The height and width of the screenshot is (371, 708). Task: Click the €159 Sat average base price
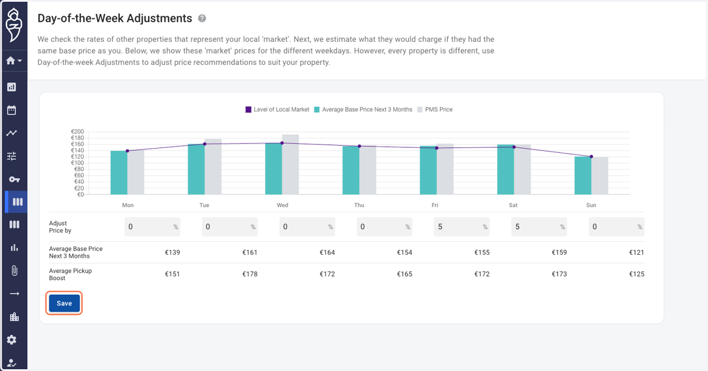coord(559,252)
